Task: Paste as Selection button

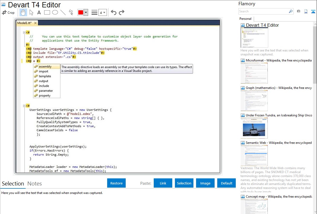Action: pyautogui.click(x=184, y=183)
